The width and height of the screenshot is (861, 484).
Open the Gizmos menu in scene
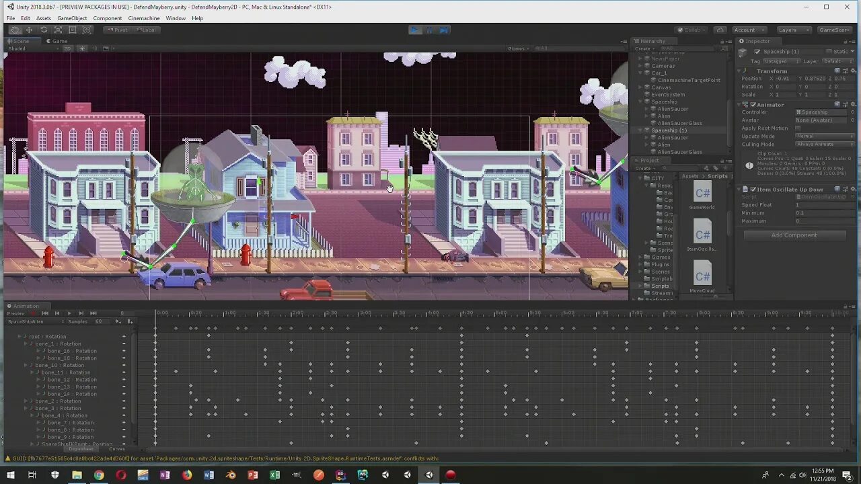[519, 48]
